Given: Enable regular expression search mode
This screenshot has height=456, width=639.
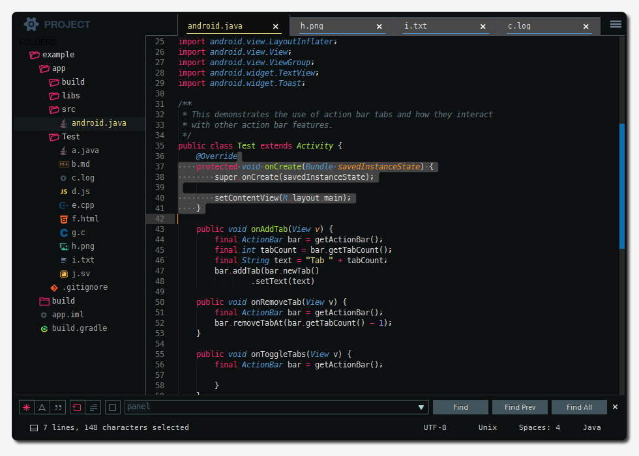Looking at the screenshot, I should 26,406.
